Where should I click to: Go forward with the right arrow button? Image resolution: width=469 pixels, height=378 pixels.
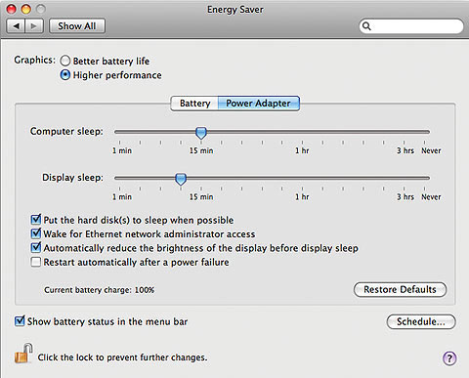coord(34,26)
